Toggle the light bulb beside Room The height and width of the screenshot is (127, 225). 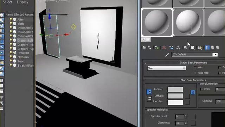coord(11,61)
